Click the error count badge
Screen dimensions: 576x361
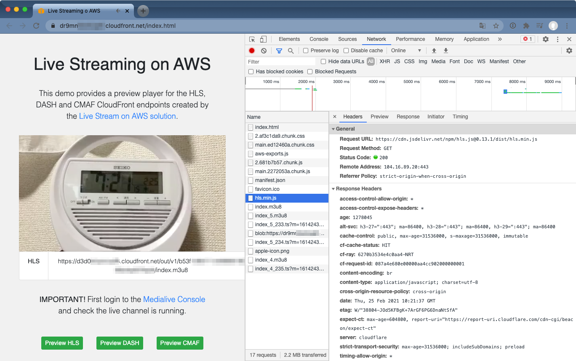coord(528,39)
